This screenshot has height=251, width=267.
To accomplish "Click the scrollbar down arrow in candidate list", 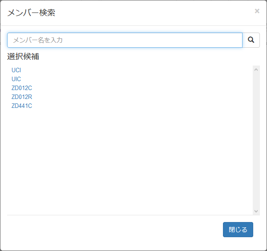I will (256, 211).
